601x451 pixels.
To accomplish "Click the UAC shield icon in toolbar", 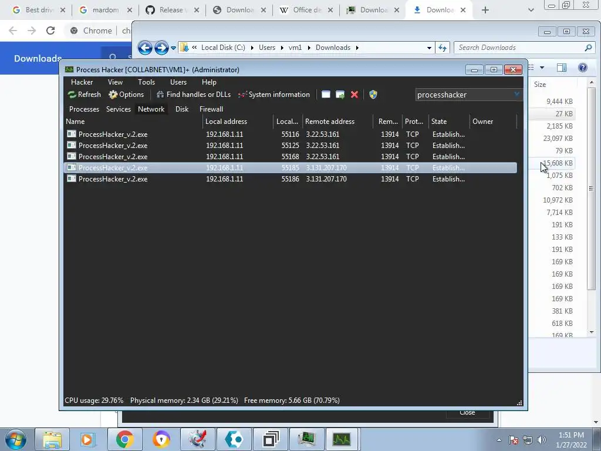I will 373,95.
